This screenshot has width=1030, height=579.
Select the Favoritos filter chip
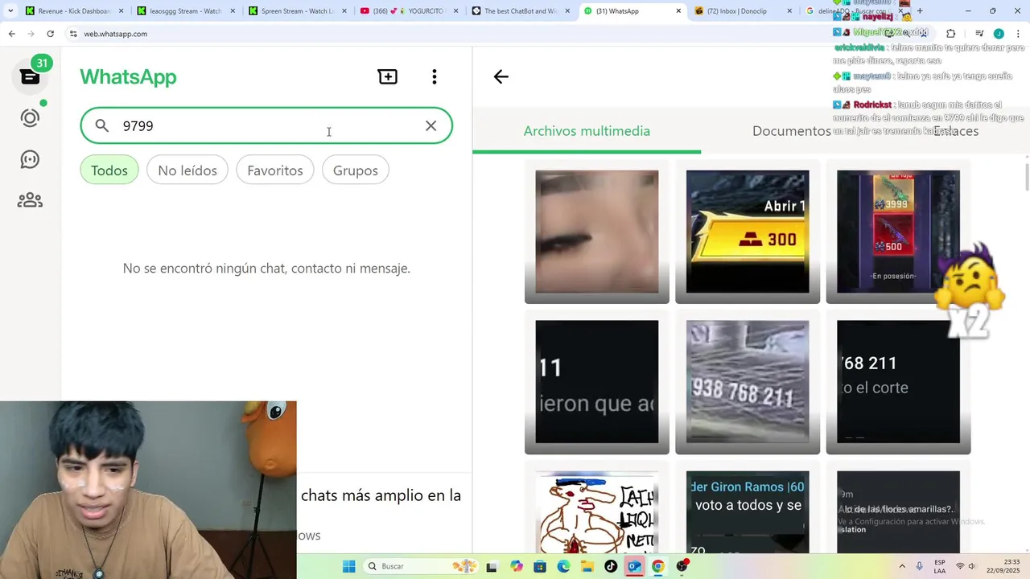point(275,170)
